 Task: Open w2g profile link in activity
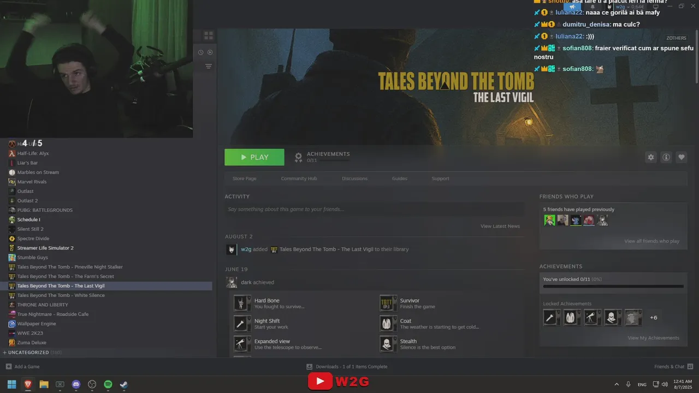pos(246,249)
